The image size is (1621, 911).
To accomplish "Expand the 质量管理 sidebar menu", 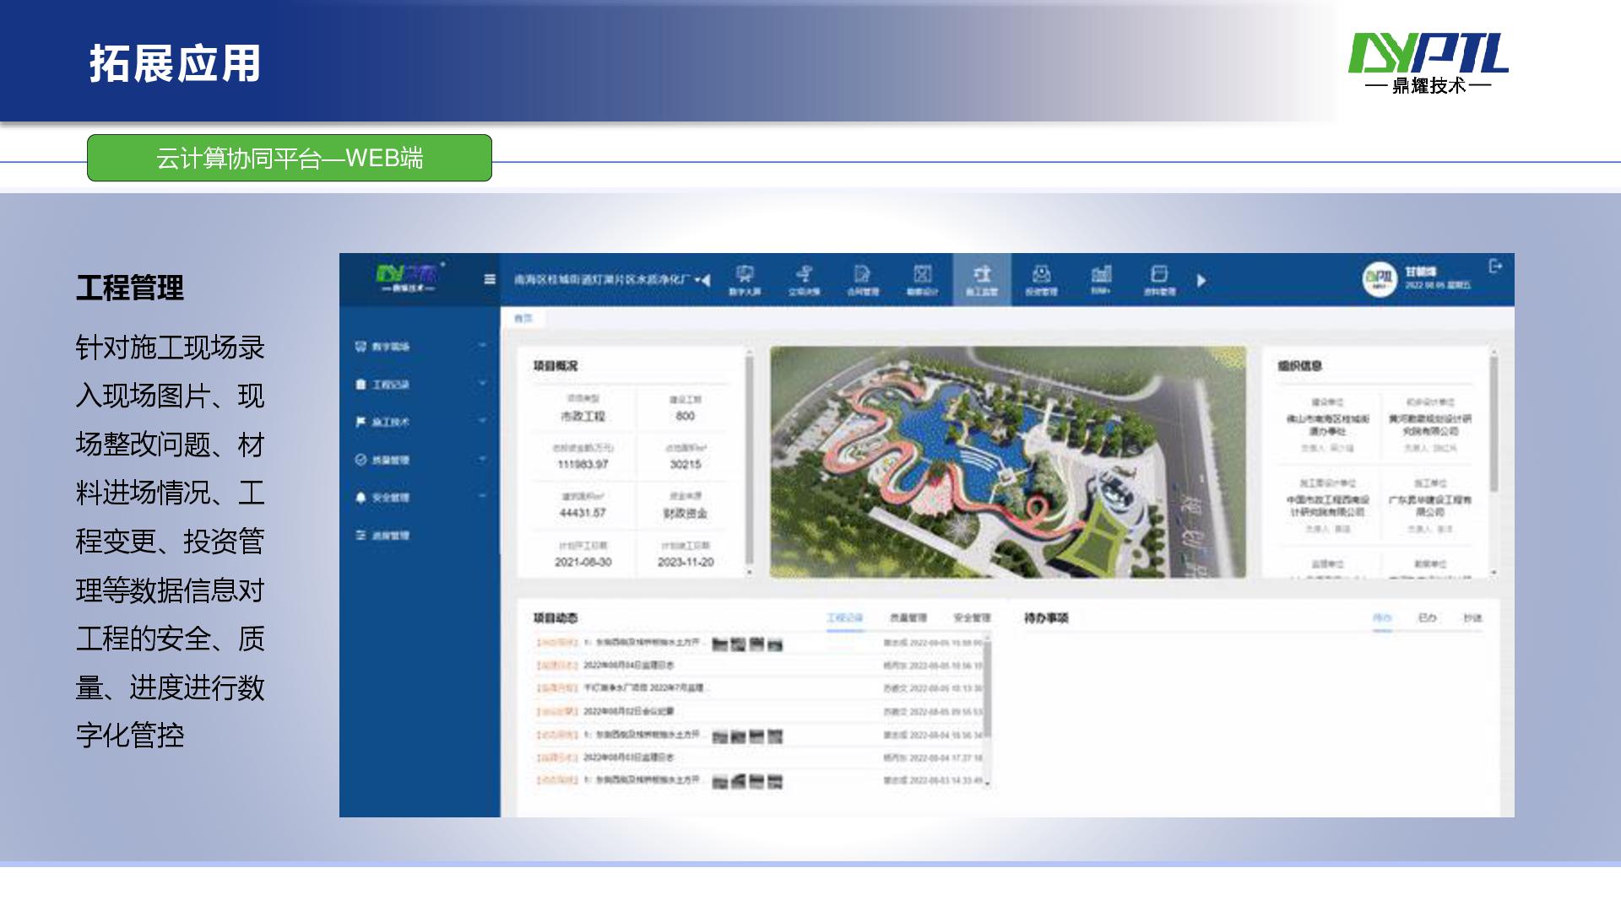I will (481, 460).
